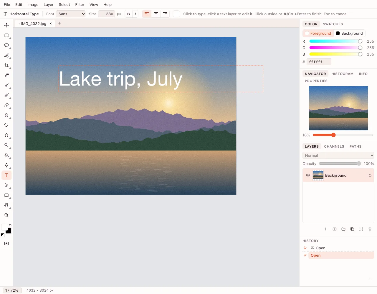
Task: Toggle quick mask mode button
Action: click(x=6, y=243)
